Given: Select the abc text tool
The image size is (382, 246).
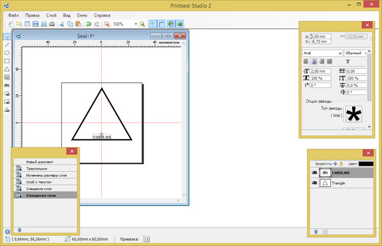Looking at the screenshot, I should point(7,85).
